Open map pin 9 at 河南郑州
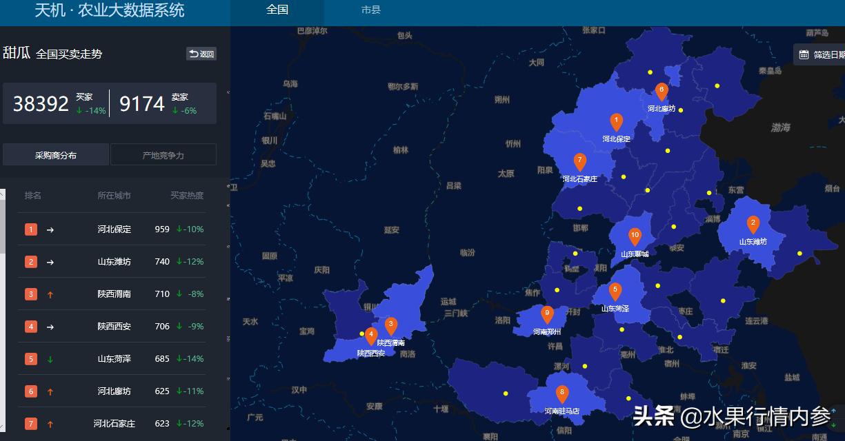The image size is (845, 441). pyautogui.click(x=547, y=315)
